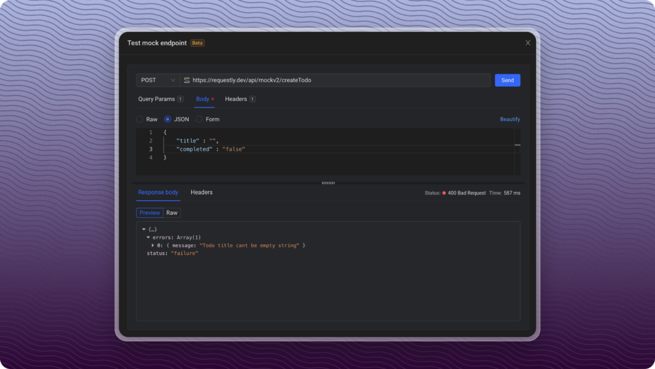Click the Requestly icon in URL field
Screen dimensions: 655x369
[187, 80]
